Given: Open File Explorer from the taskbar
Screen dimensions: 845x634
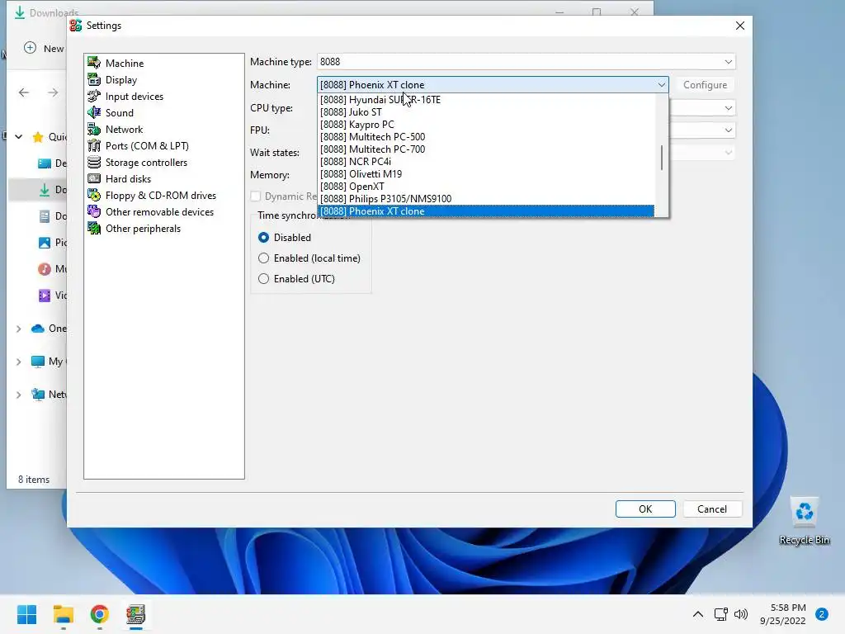Looking at the screenshot, I should 63,614.
